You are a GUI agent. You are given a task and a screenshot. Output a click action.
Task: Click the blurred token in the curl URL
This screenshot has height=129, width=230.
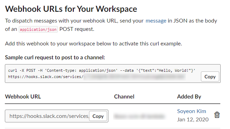[135, 77]
